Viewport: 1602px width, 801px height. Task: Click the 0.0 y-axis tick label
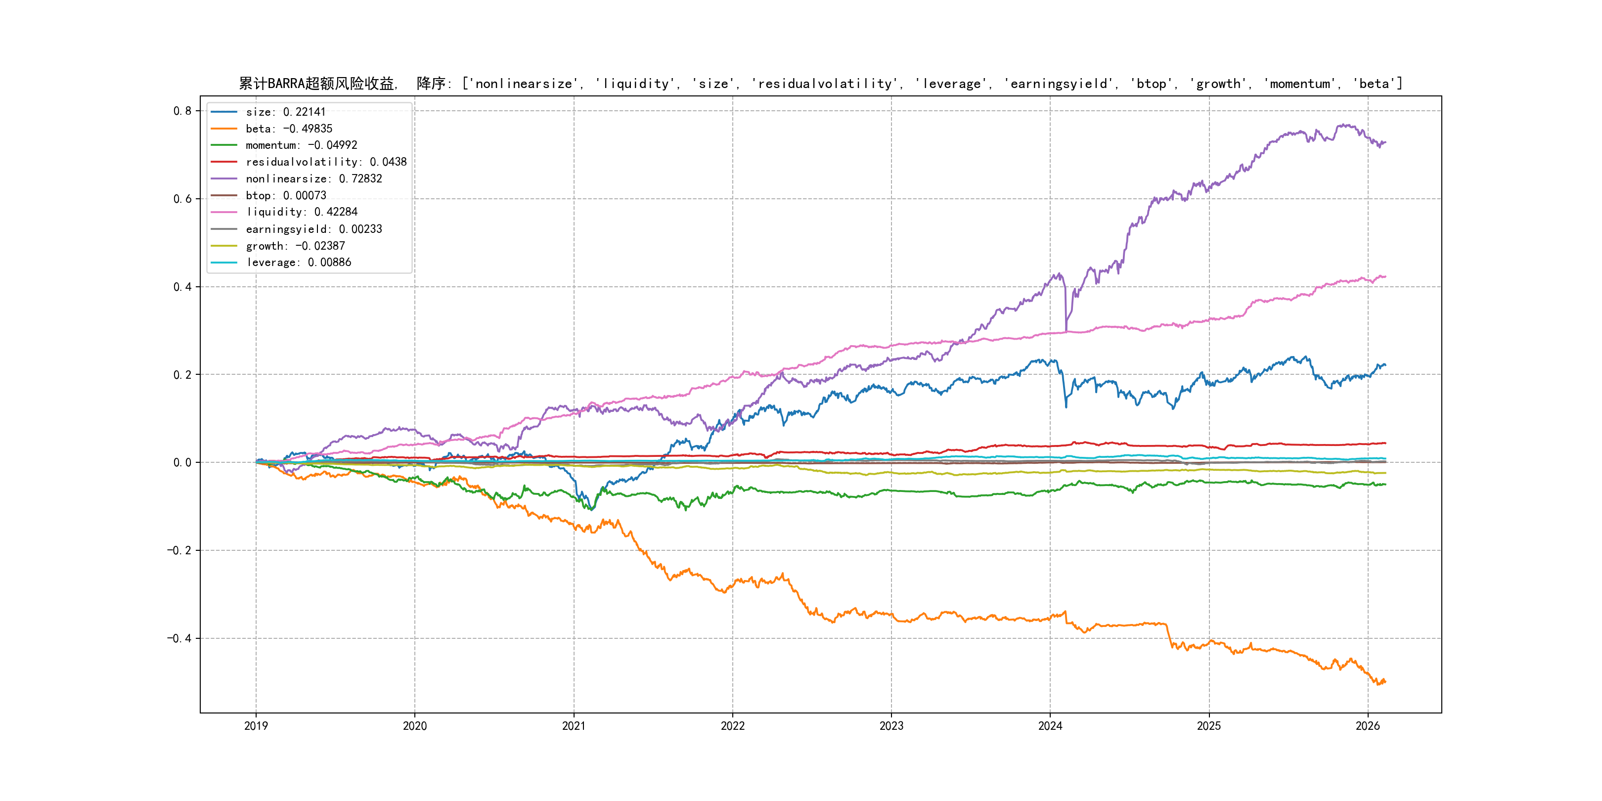(x=182, y=462)
